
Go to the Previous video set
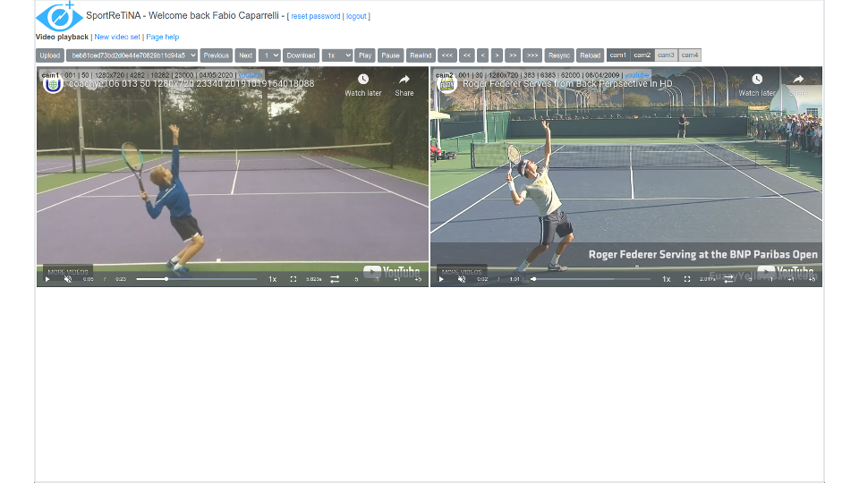tap(217, 55)
